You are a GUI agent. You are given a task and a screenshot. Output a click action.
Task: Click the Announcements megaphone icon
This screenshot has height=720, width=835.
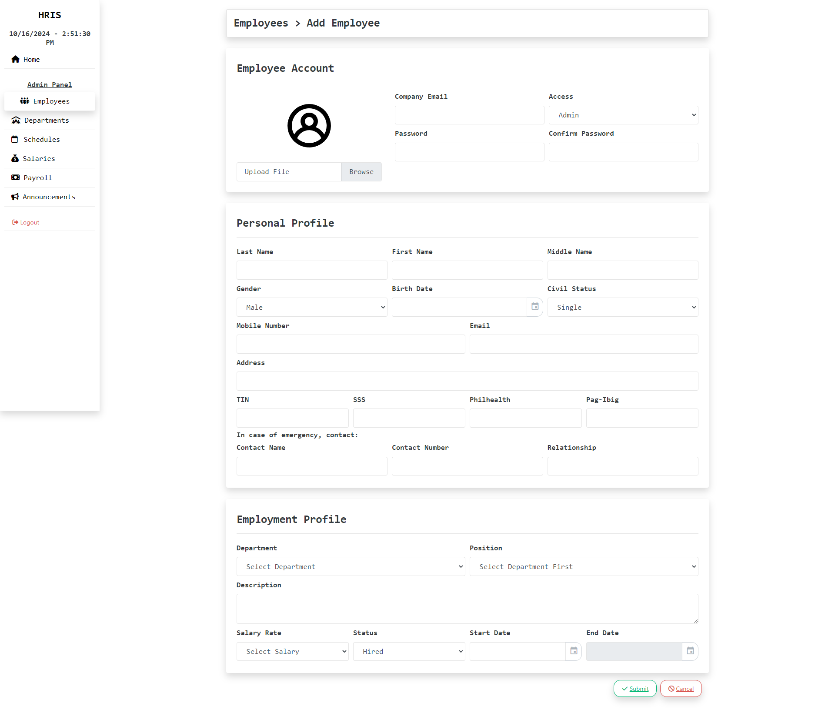[x=15, y=197]
